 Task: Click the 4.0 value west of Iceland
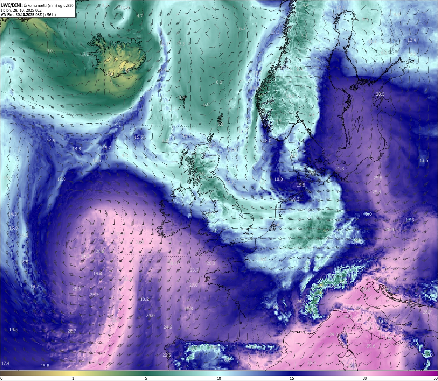50,51
